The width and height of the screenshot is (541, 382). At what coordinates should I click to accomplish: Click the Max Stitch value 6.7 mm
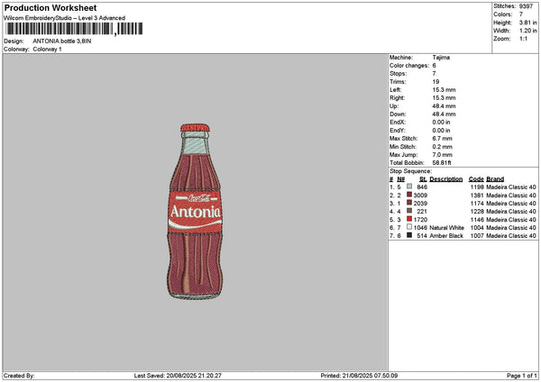click(443, 139)
